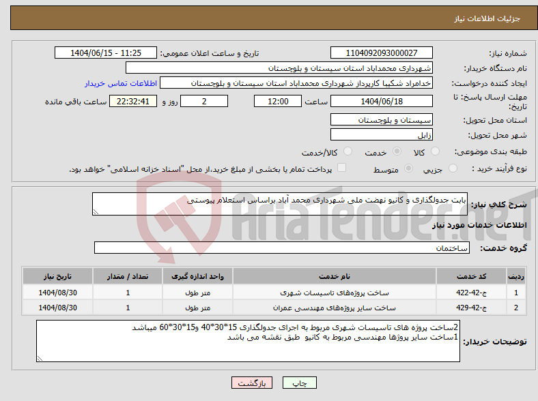Click date 1404/08/30 in row 1
Screen dimensions: 538x401
click(x=57, y=293)
